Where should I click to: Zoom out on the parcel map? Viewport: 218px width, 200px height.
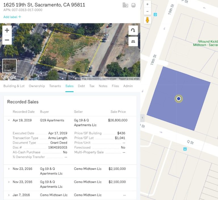tap(147, 11)
